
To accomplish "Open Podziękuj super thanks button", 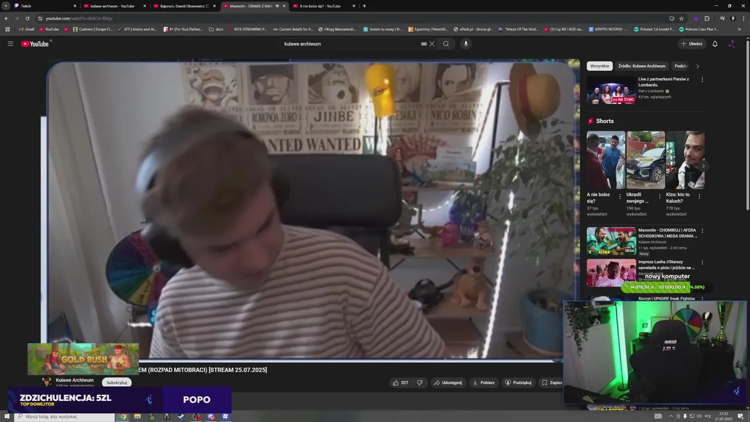I will click(x=518, y=383).
